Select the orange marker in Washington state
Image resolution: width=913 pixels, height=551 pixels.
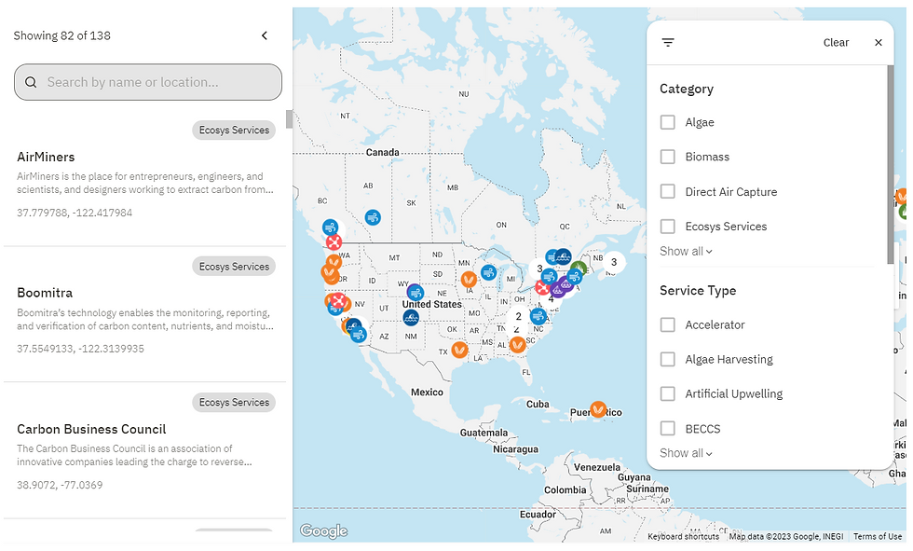[334, 262]
